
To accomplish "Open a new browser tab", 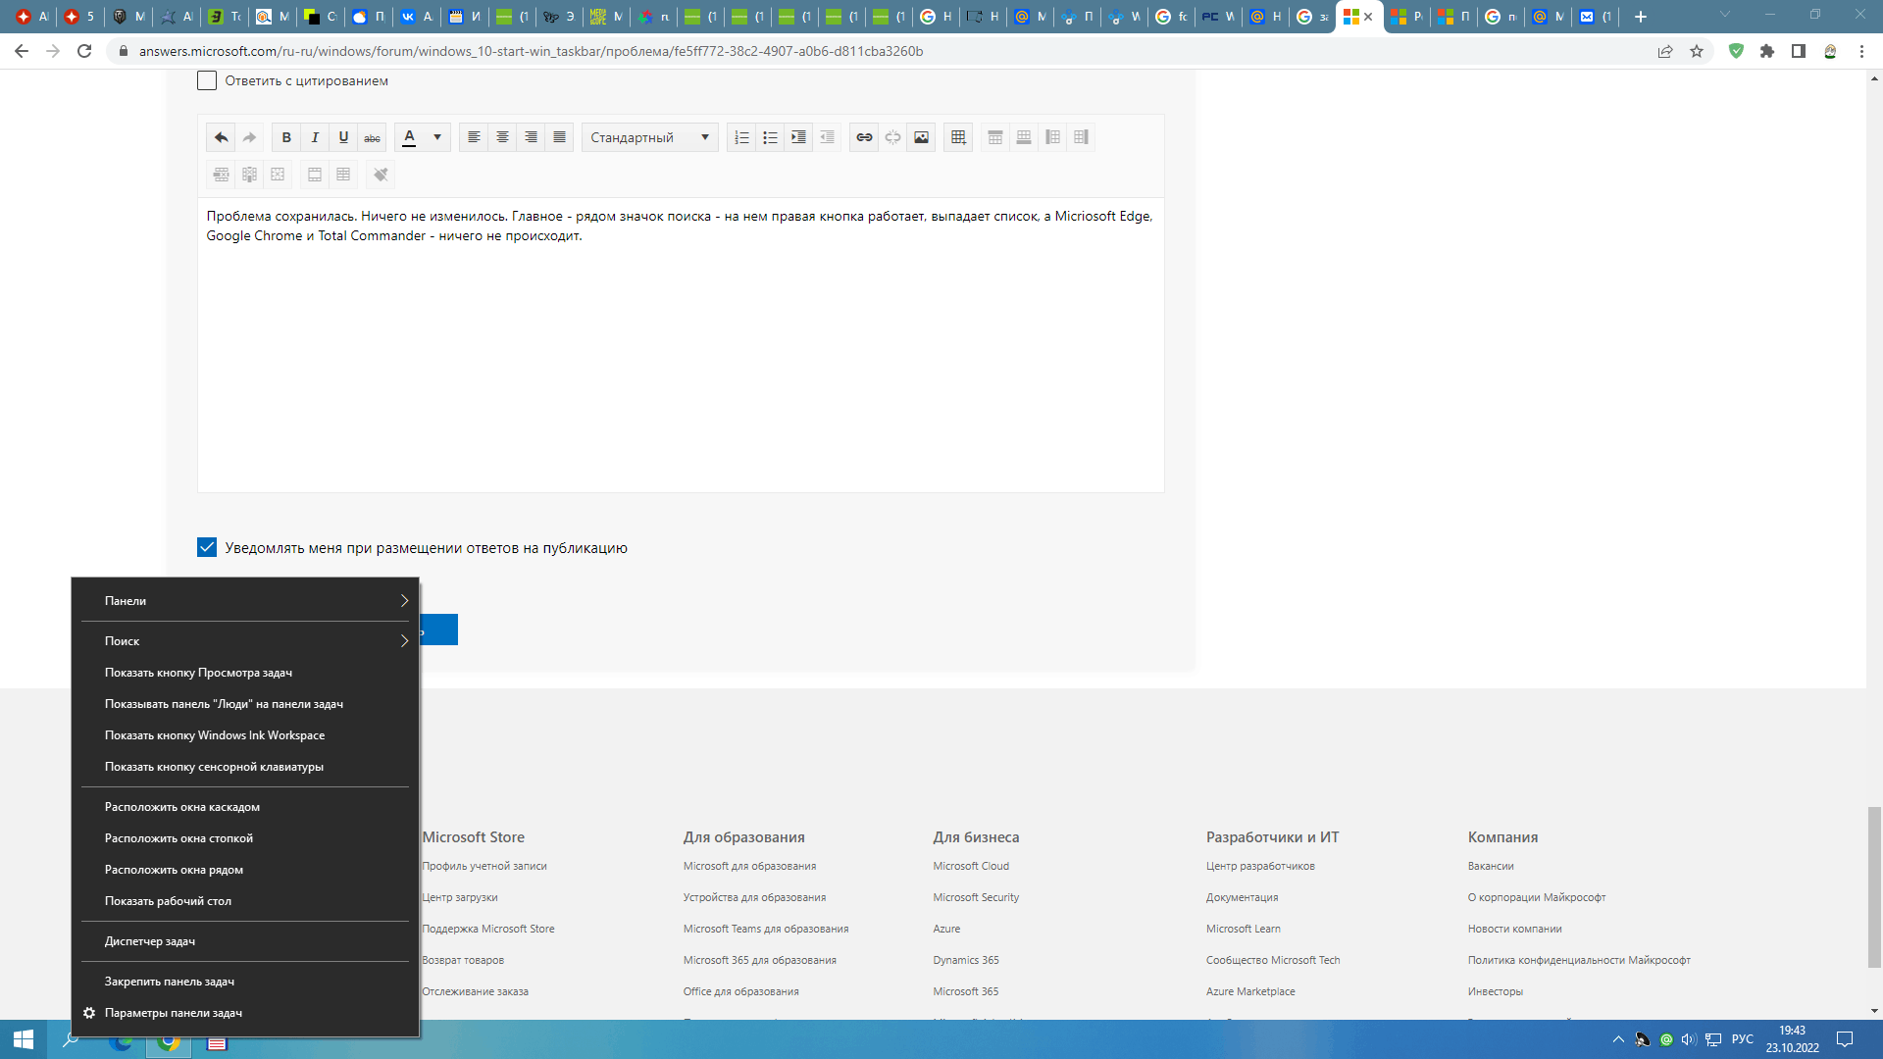I will click(x=1641, y=17).
